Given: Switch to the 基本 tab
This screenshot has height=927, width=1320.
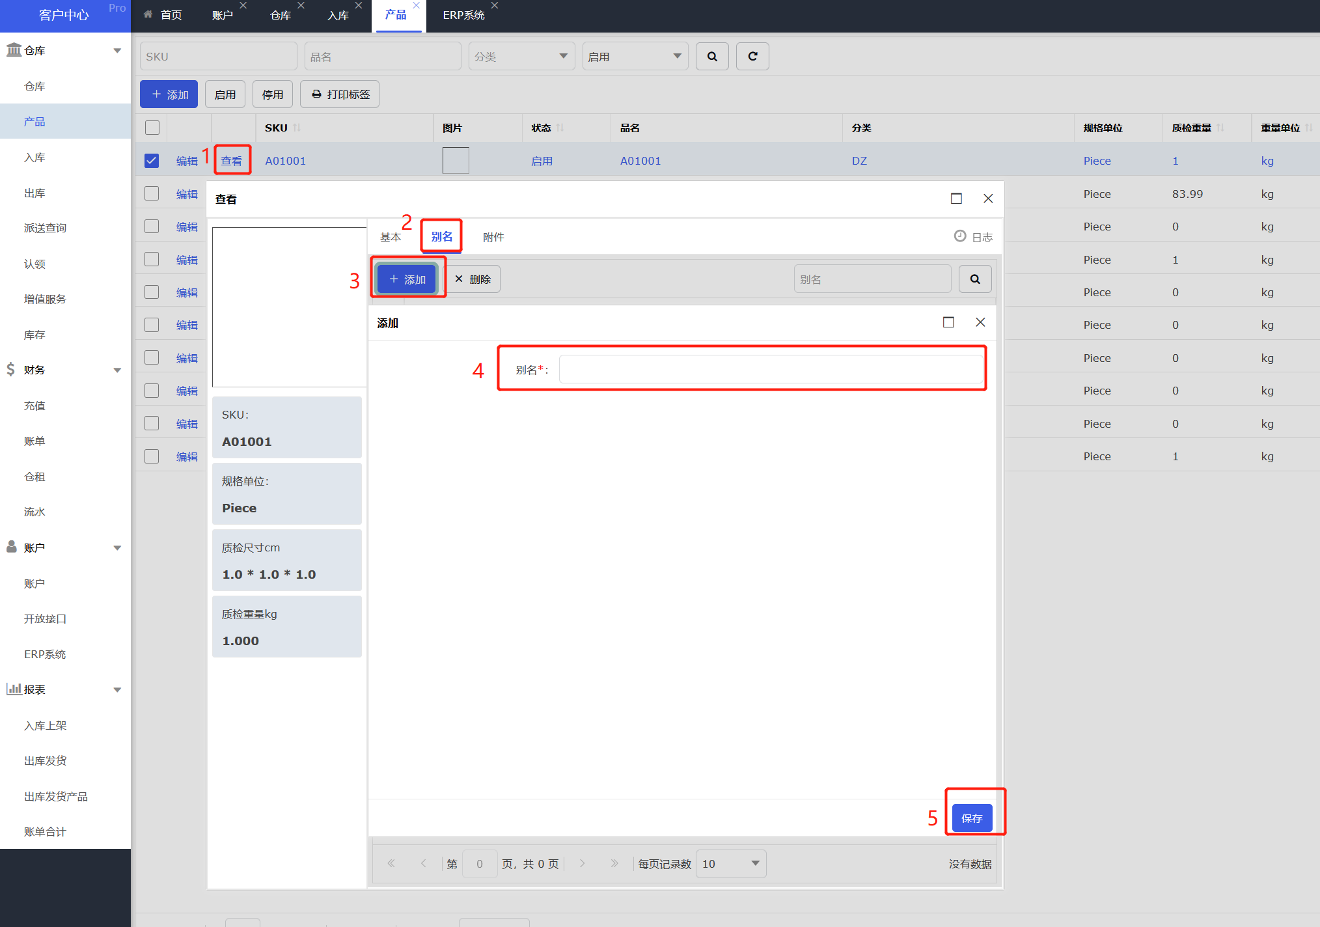Looking at the screenshot, I should [x=391, y=237].
